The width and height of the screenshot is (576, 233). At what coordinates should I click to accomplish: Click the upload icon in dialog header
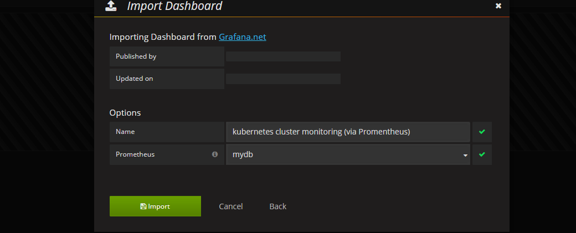coord(111,7)
